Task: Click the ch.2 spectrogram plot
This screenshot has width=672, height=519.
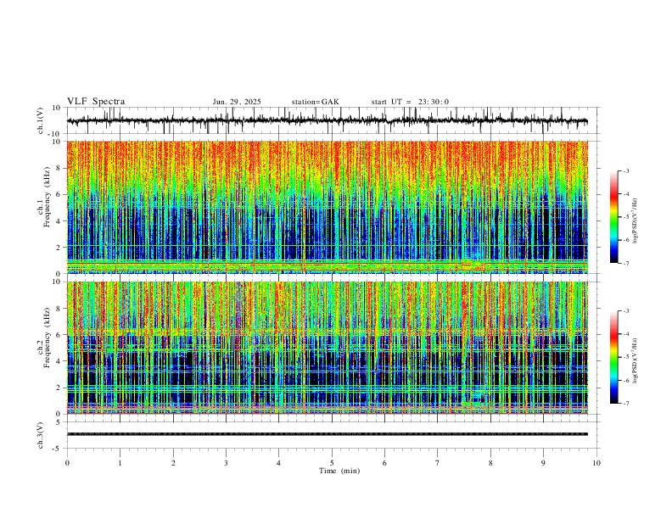Action: click(x=327, y=348)
